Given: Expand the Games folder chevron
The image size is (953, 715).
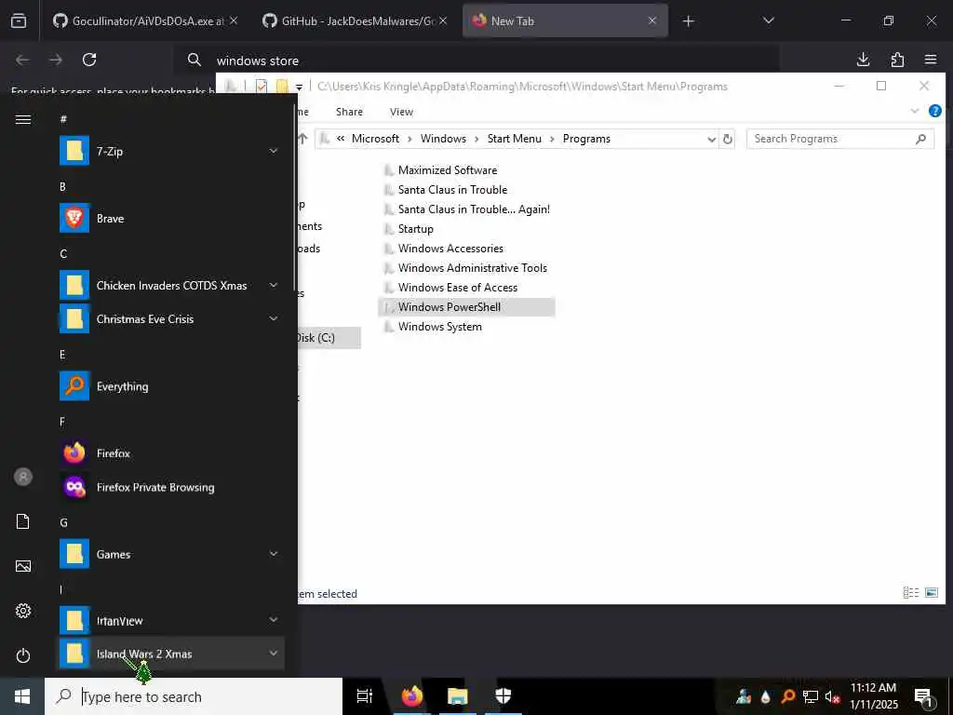Looking at the screenshot, I should [x=274, y=554].
